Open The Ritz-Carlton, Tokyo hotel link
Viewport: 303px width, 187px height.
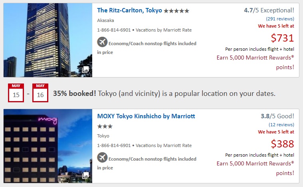point(130,10)
